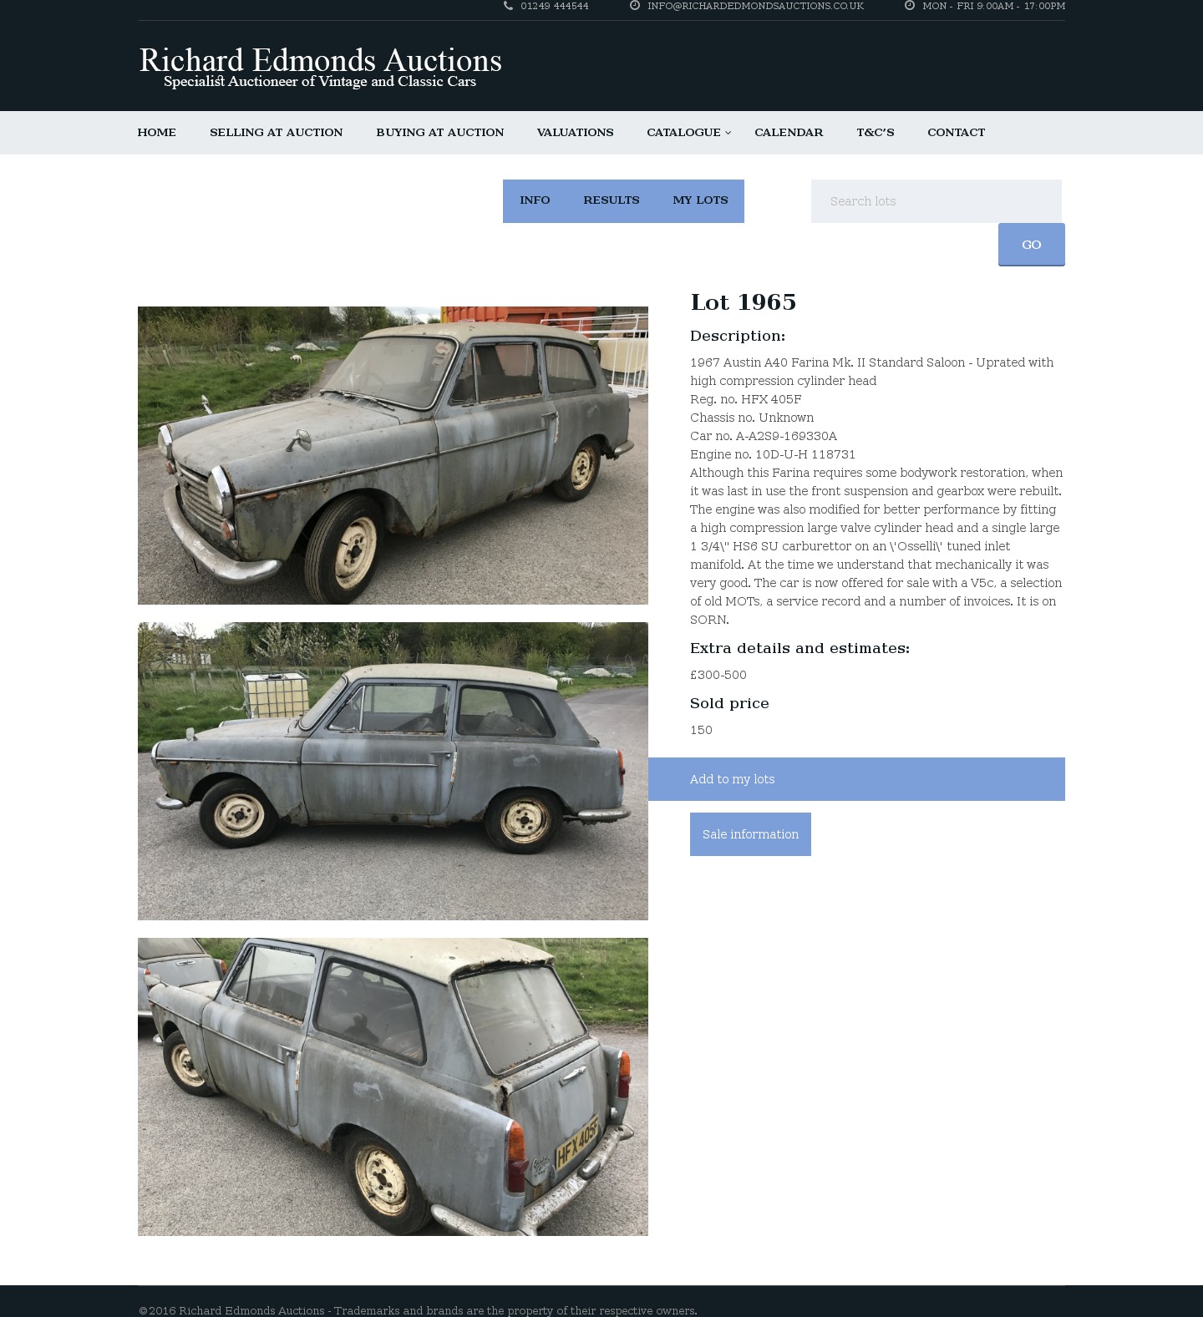Open the Calendar menu item
The height and width of the screenshot is (1317, 1203).
pos(789,133)
